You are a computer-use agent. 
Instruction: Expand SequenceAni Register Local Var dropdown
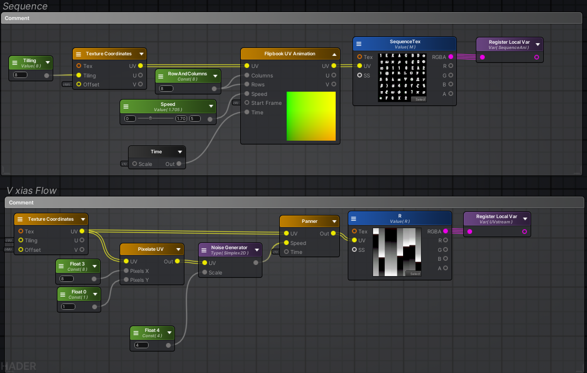[537, 44]
